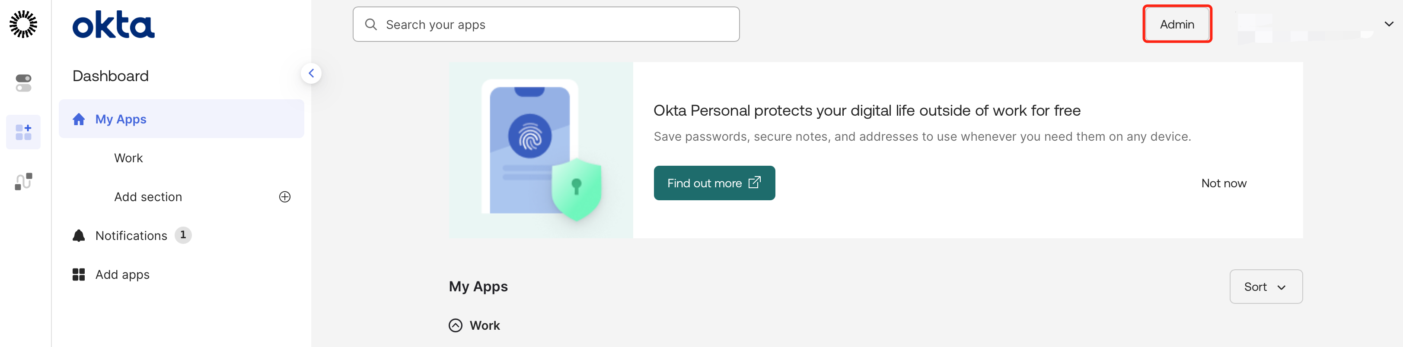Screen dimensions: 1403x347
Task: Click the Search your apps field
Action: (546, 25)
